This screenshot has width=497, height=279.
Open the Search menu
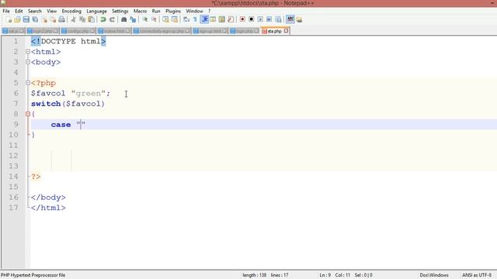[34, 11]
